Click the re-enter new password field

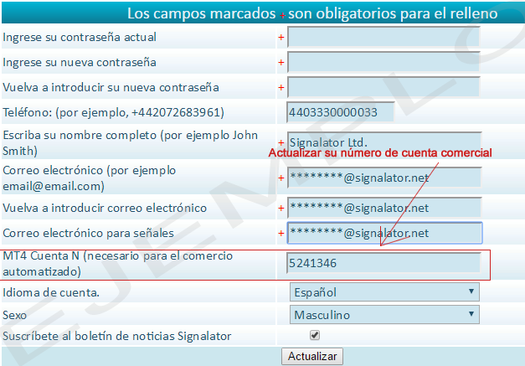pos(383,87)
